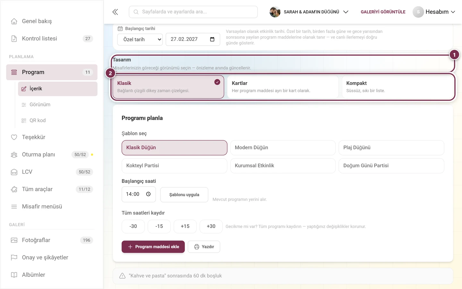This screenshot has height=289, width=462.
Task: Open the Hesabım account menu
Action: pyautogui.click(x=434, y=12)
